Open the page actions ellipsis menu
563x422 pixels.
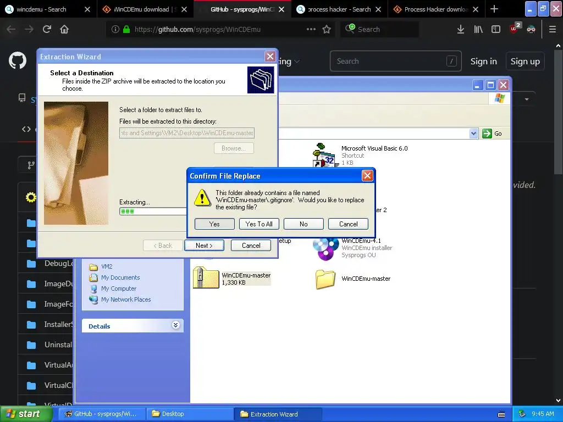click(x=311, y=30)
